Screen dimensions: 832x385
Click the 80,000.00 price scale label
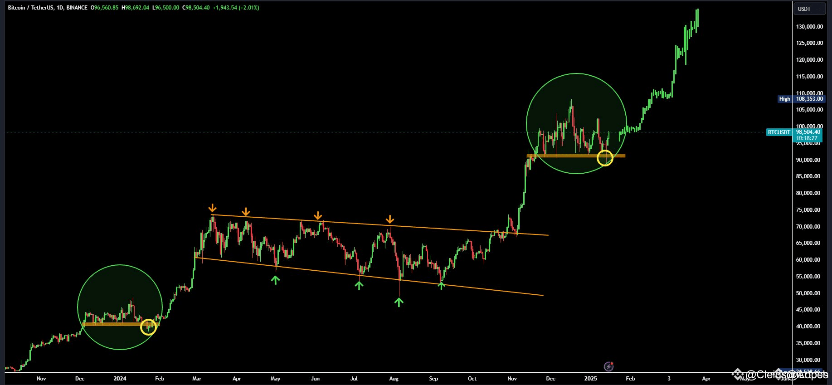pos(808,193)
